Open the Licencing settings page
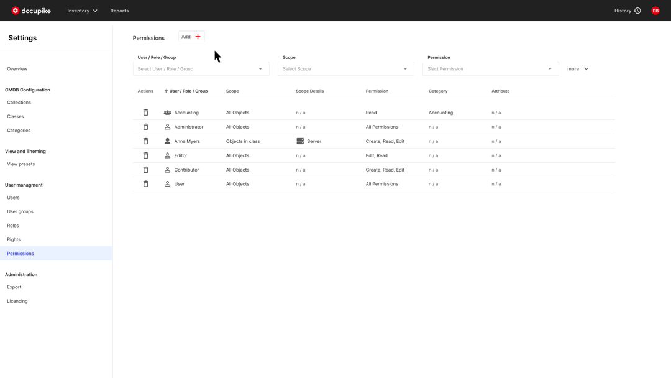The width and height of the screenshot is (671, 378). [17, 301]
